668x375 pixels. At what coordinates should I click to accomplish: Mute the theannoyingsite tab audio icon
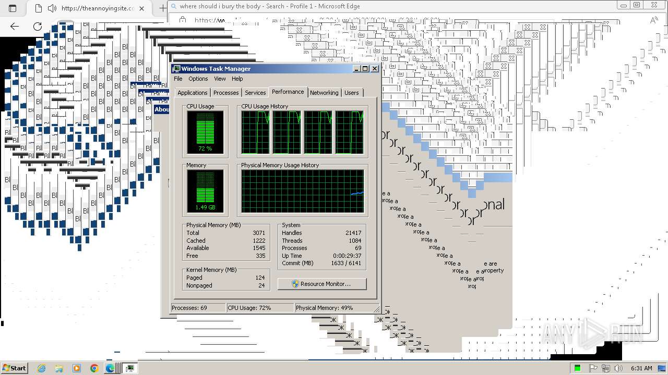coord(52,8)
